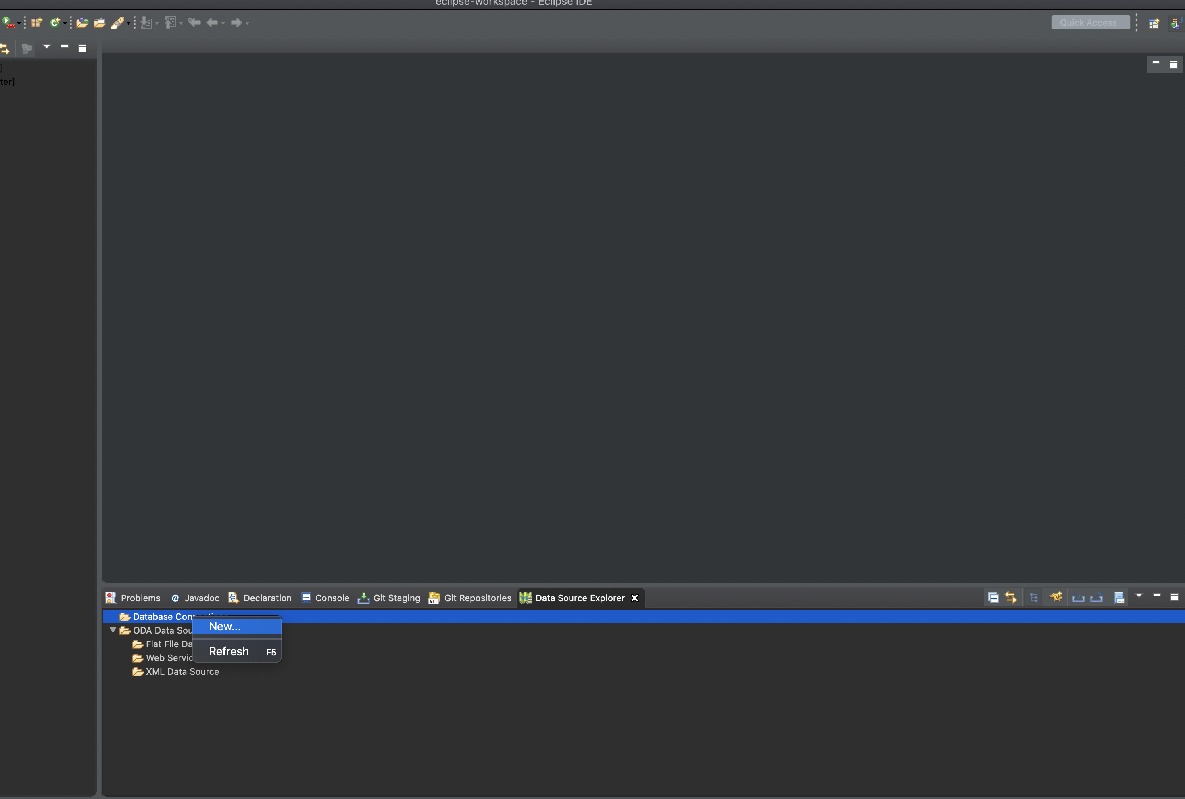Select the XML Data Source folder

click(182, 671)
